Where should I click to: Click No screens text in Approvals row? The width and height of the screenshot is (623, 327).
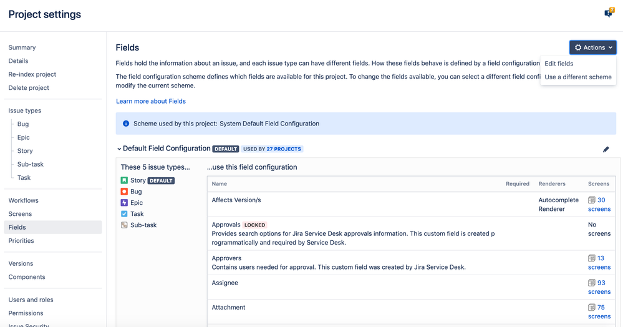tap(599, 229)
